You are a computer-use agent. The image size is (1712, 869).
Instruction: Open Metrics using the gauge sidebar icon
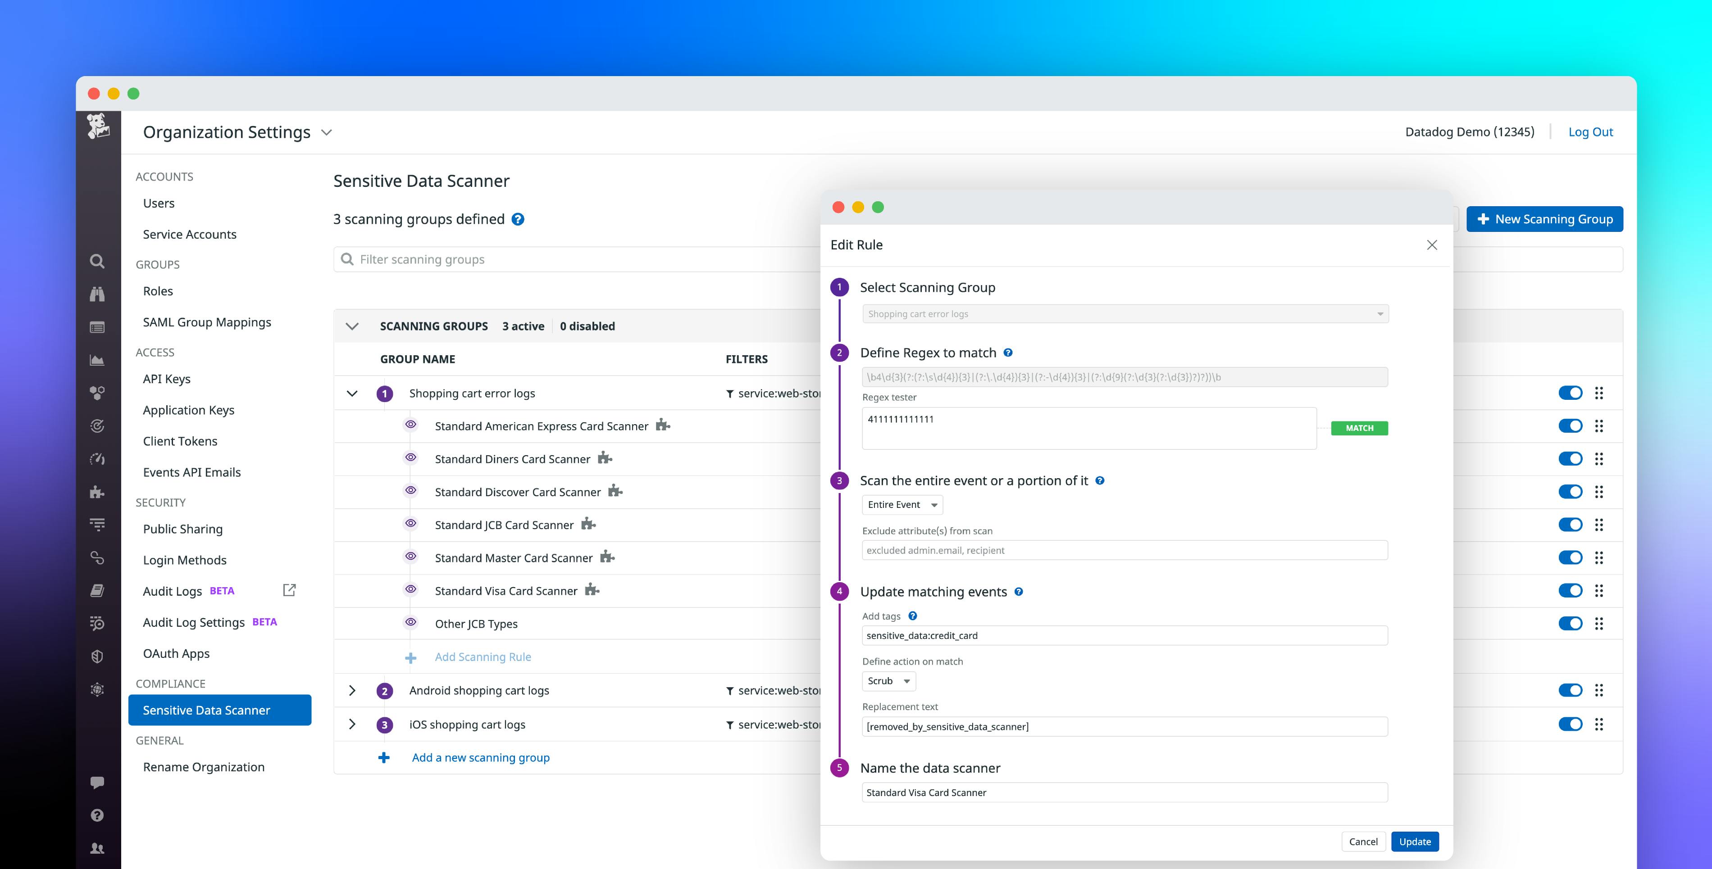coord(97,458)
